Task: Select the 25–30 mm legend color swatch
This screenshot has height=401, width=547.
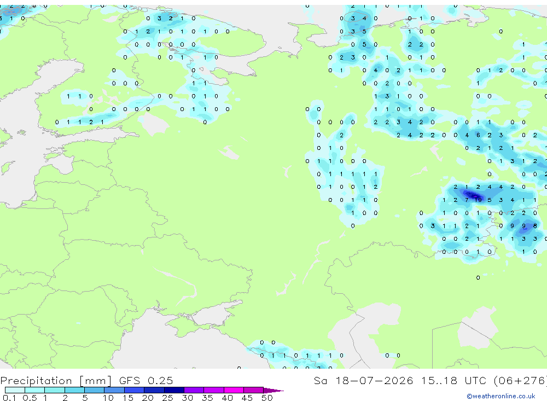Action: (174, 390)
